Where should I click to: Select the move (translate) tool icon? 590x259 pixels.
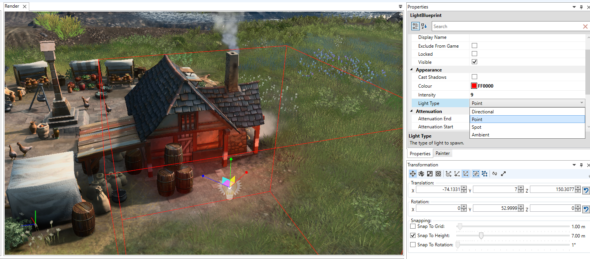413,174
